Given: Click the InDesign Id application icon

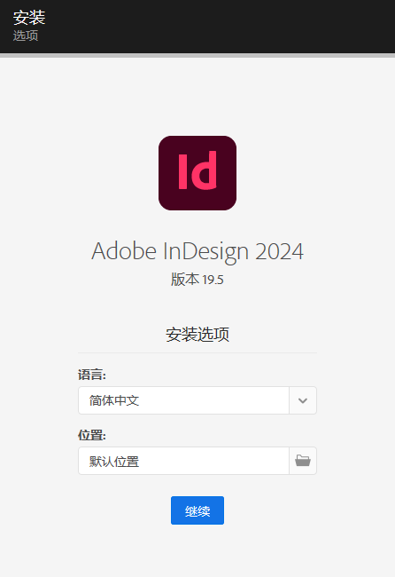Looking at the screenshot, I should click(197, 173).
